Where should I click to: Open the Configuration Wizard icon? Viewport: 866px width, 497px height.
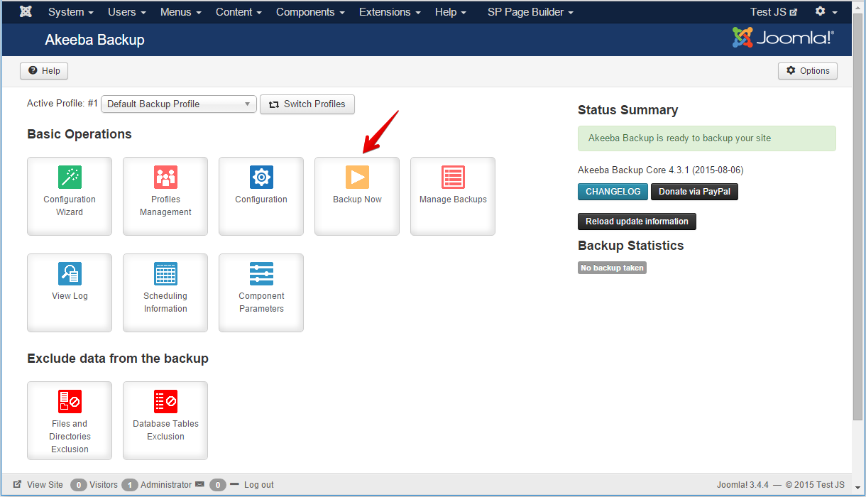[x=70, y=177]
